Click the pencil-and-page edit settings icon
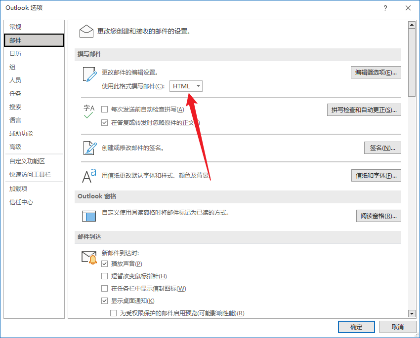The width and height of the screenshot is (420, 338). tap(89, 75)
